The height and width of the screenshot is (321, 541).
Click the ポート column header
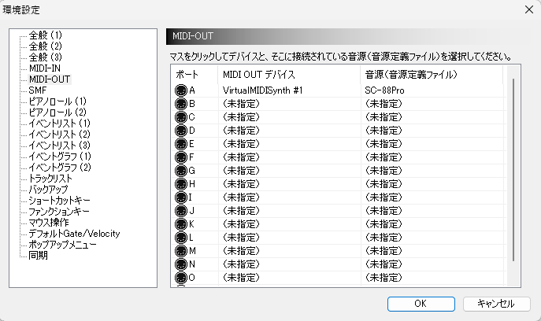pos(195,75)
